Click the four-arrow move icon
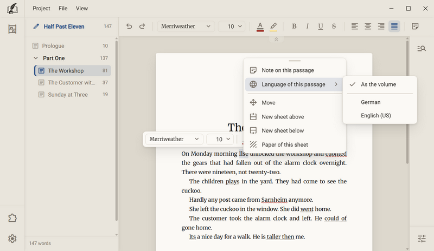Viewport: 434px width, 251px height. [253, 103]
